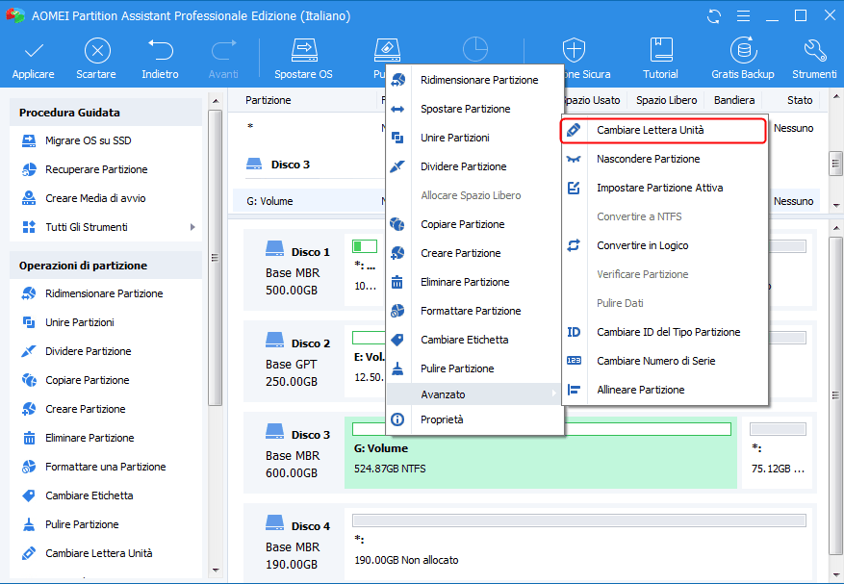844x584 pixels.
Task: Open the Strumenti wrench icon
Action: pyautogui.click(x=814, y=50)
